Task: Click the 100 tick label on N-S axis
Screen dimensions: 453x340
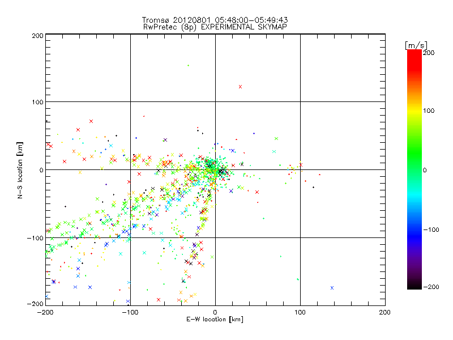Action: [x=37, y=102]
